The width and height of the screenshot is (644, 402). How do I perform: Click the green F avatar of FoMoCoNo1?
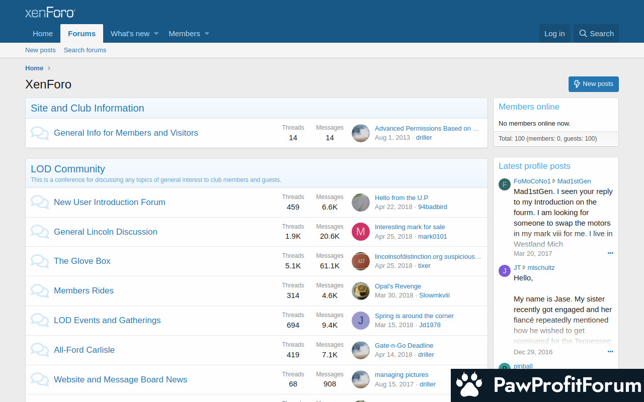pos(504,184)
